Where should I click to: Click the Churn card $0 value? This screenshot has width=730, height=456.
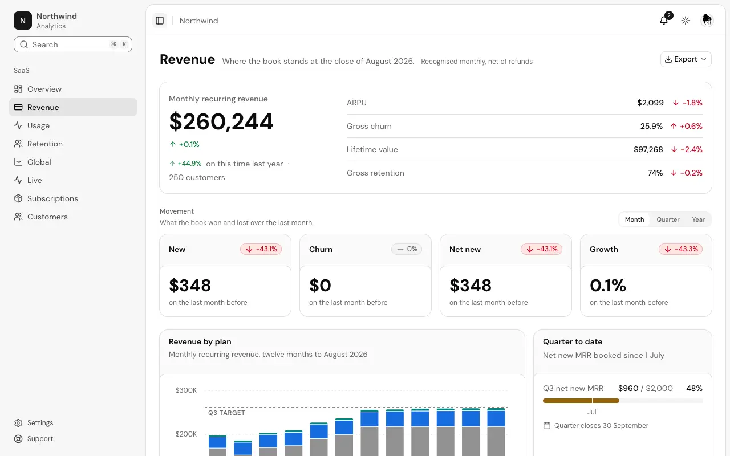(x=320, y=285)
